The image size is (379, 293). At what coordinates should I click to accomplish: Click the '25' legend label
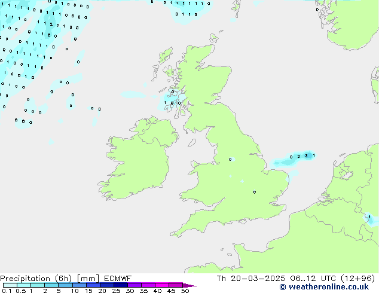pyautogui.click(x=116, y=291)
